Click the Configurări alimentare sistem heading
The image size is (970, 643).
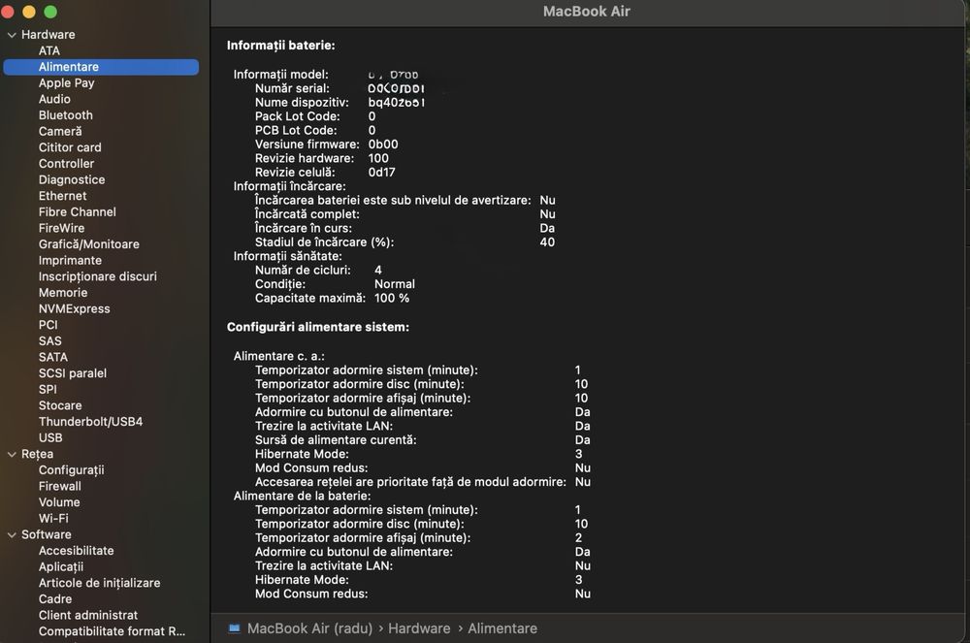point(318,327)
